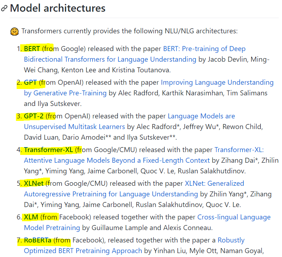Open the BERT bold link

pyautogui.click(x=32, y=49)
